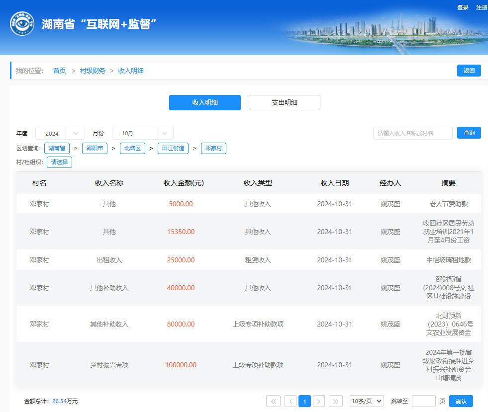Go to first page double-arrow button
The width and height of the screenshot is (488, 412).
coord(273,401)
